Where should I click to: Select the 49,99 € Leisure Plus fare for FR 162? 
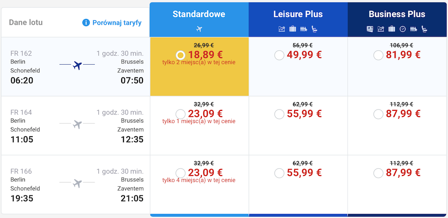279,55
